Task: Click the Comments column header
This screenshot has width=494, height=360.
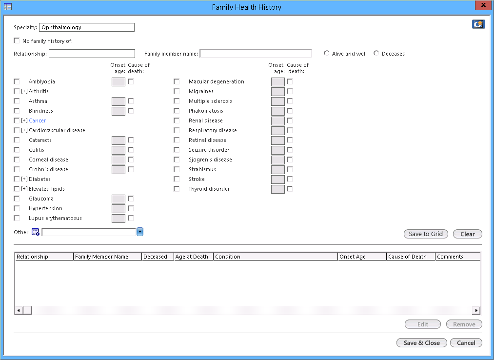Action: coord(458,257)
